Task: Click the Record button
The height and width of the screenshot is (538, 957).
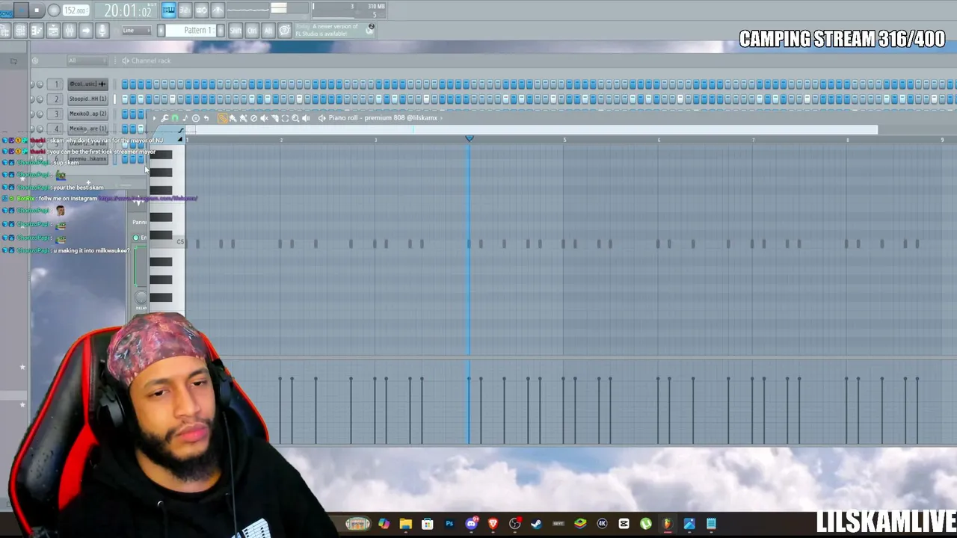Action: pyautogui.click(x=54, y=10)
